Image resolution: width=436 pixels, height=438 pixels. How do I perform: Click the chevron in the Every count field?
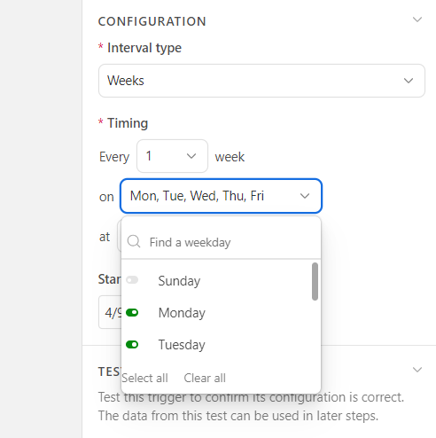[191, 156]
